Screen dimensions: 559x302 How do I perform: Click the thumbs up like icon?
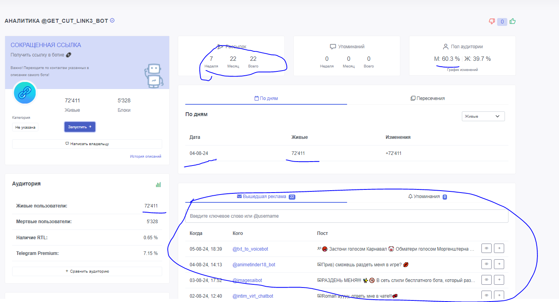point(512,22)
